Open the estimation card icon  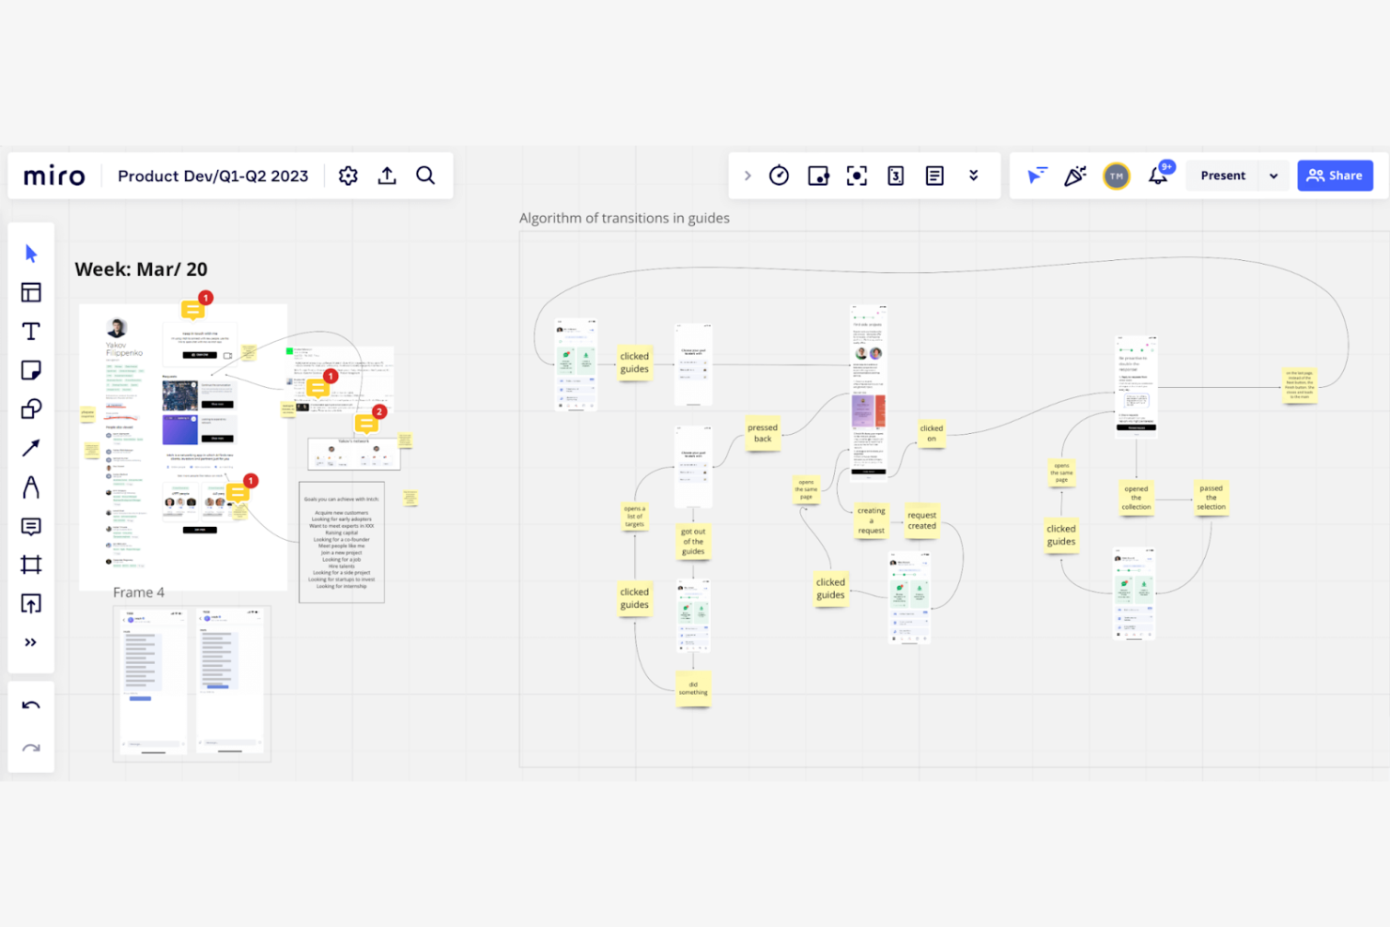tap(896, 176)
